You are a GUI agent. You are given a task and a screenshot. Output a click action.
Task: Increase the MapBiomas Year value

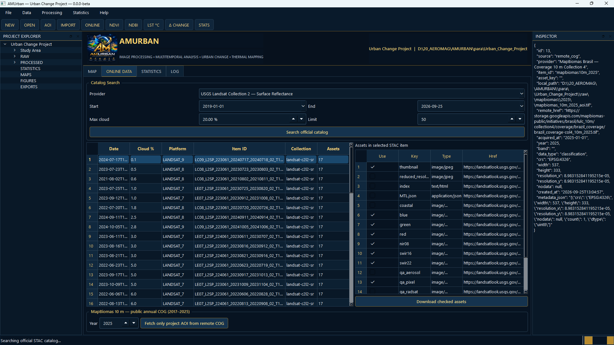tap(126, 323)
